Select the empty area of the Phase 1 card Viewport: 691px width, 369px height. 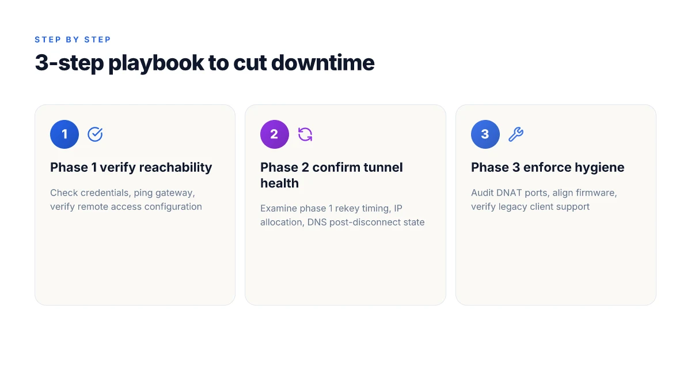coord(135,259)
